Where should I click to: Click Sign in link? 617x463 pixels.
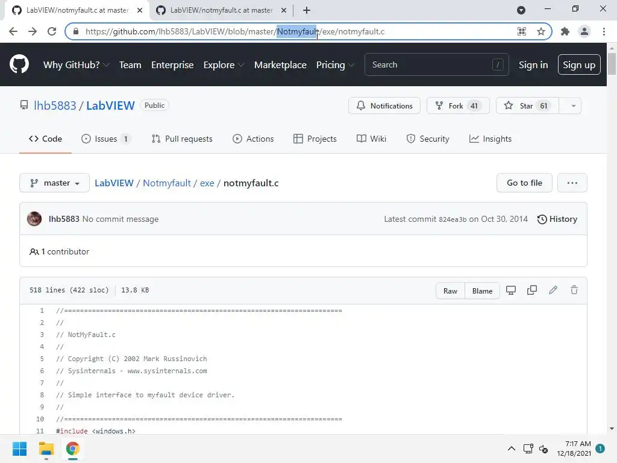point(533,65)
